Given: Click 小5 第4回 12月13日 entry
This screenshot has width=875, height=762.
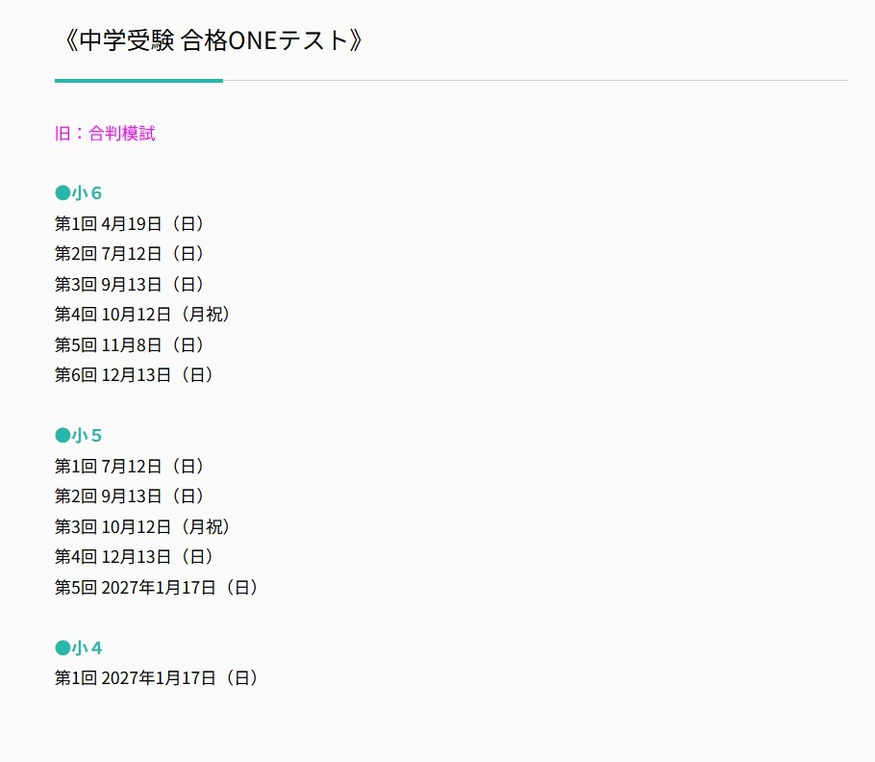Looking at the screenshot, I should point(135,557).
